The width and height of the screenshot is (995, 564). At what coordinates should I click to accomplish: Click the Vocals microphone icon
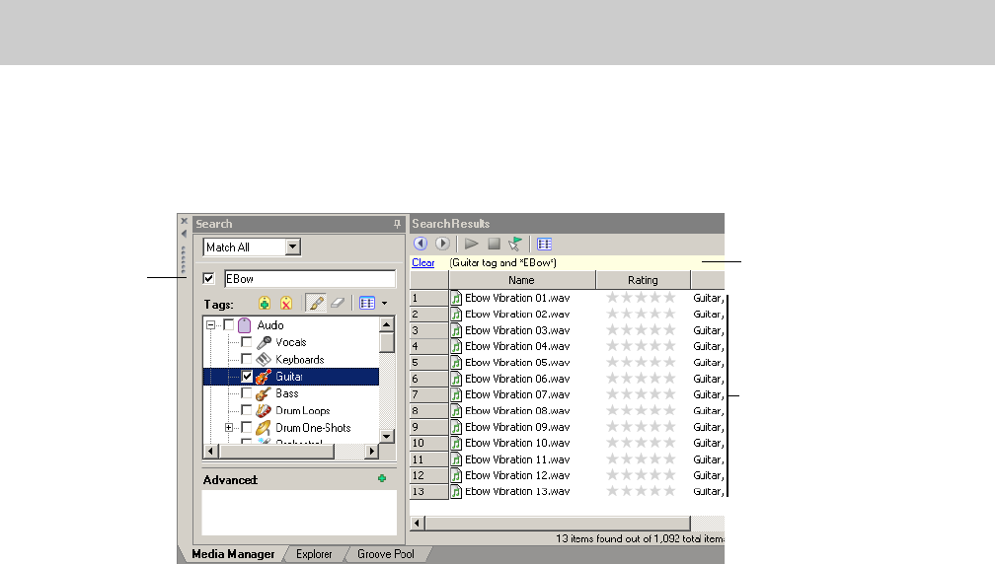pyautogui.click(x=264, y=342)
